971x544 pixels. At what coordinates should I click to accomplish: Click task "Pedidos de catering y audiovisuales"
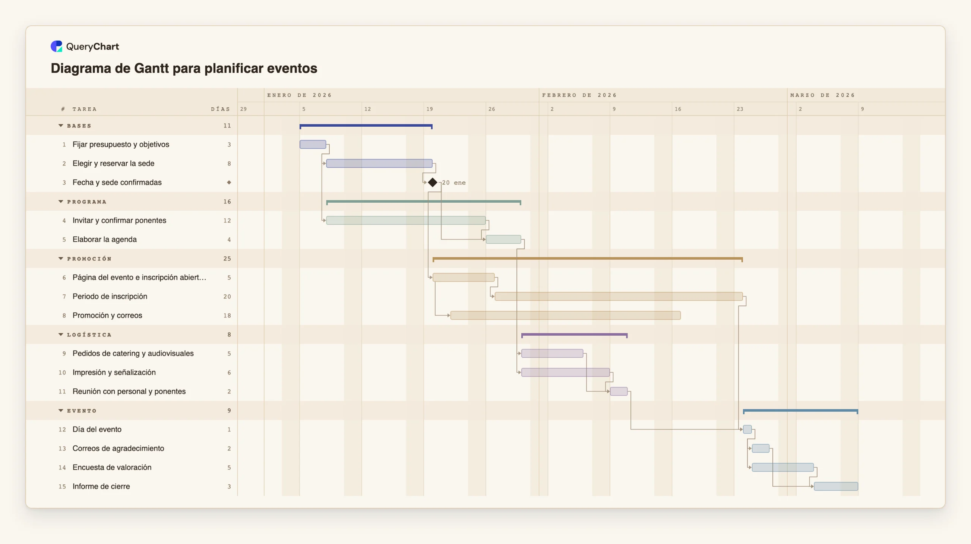tap(133, 353)
